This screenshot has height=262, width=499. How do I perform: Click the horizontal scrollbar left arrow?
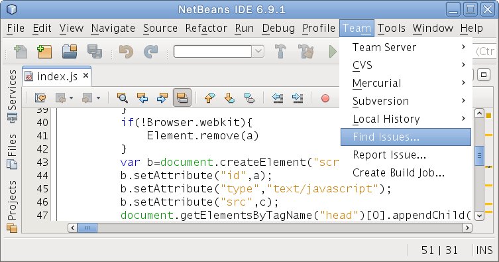click(72, 228)
